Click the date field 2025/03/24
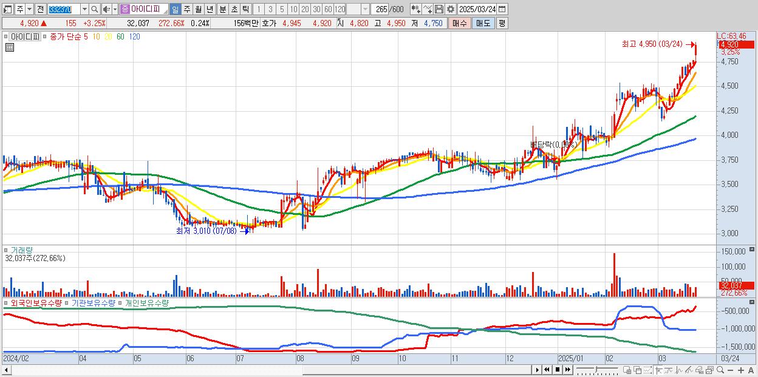This screenshot has width=758, height=377. [x=477, y=9]
